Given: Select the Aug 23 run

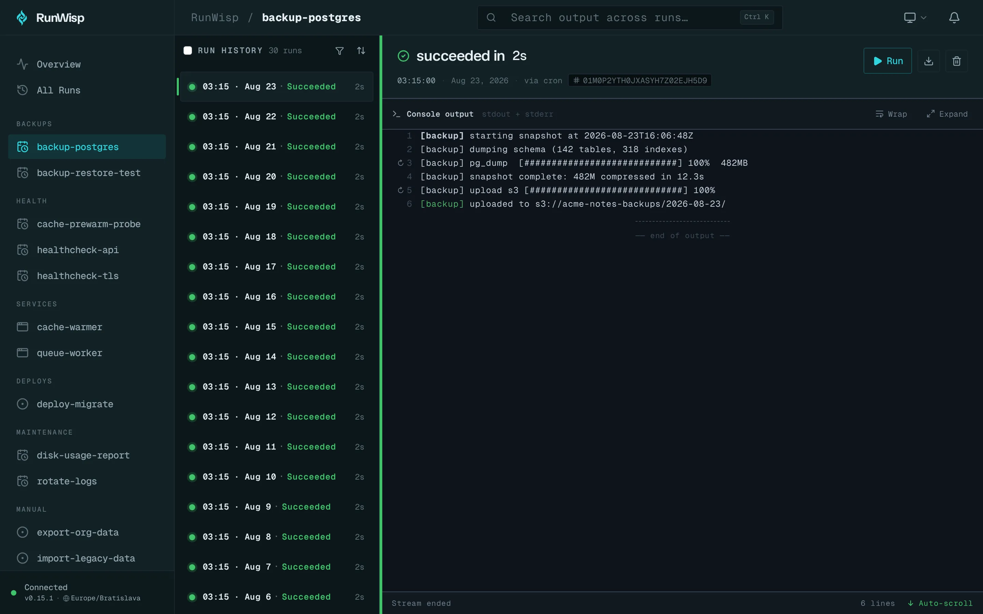Looking at the screenshot, I should click(x=276, y=87).
